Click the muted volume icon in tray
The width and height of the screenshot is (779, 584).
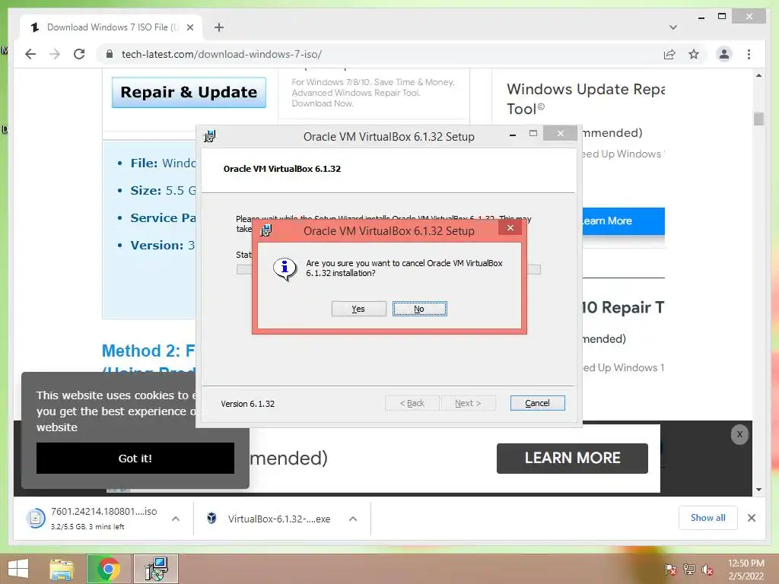click(707, 569)
